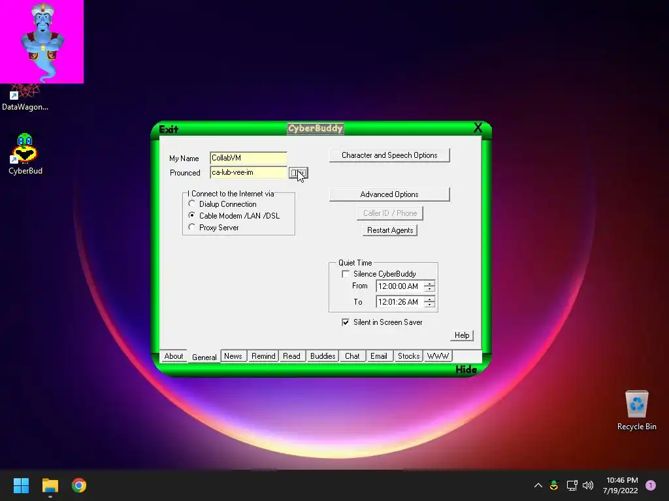
Task: Switch to the Chat tab
Action: [x=352, y=356]
